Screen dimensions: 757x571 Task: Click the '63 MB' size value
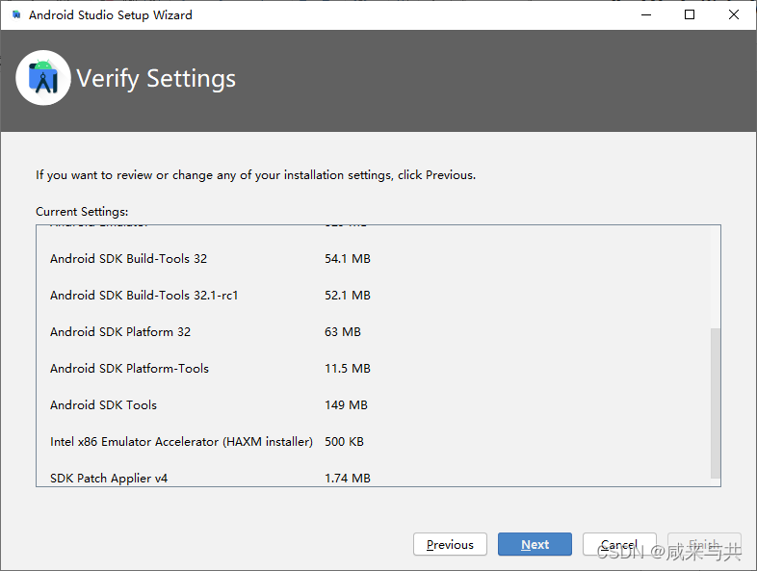[x=343, y=332]
